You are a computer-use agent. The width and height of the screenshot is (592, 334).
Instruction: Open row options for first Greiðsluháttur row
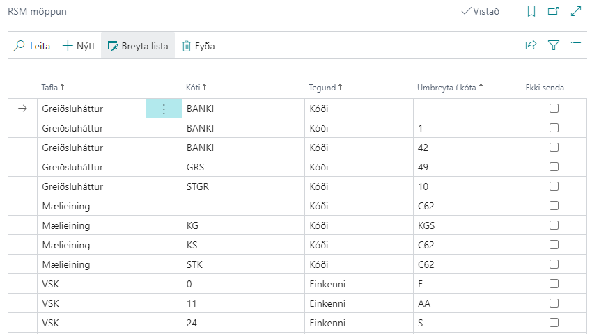164,109
